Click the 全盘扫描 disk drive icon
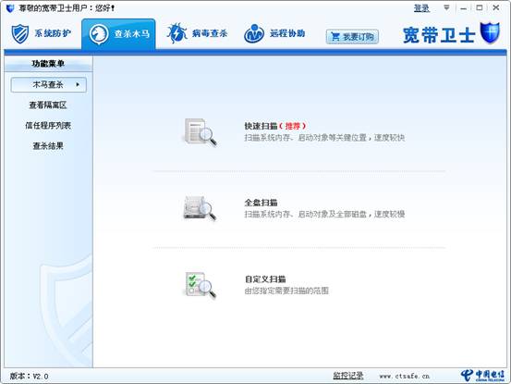 pos(201,208)
